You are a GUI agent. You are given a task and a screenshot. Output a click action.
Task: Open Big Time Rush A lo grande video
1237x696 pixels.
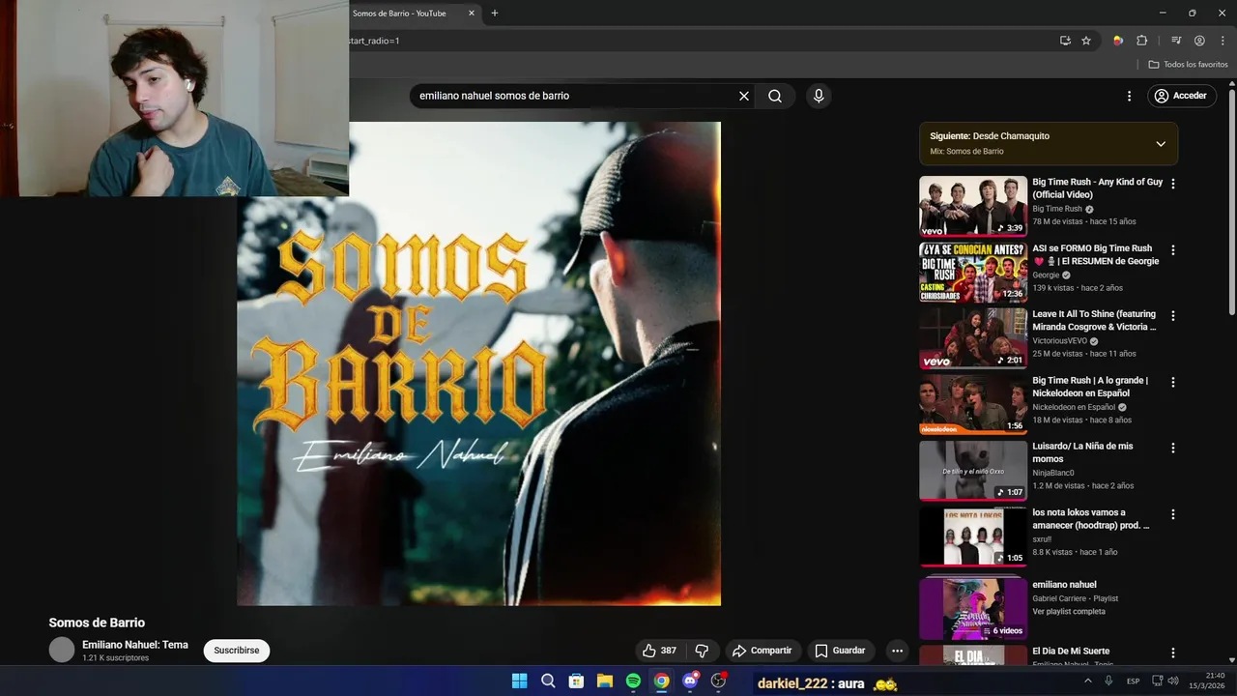[973, 404]
